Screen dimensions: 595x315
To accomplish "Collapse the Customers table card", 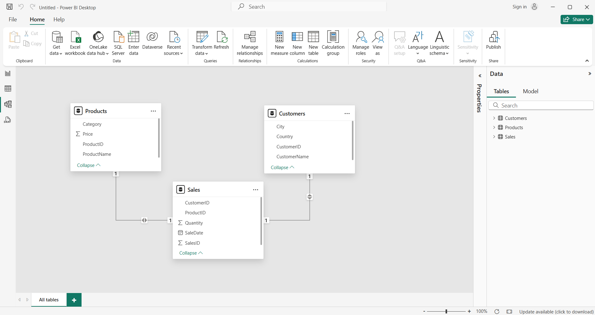I will (x=282, y=168).
